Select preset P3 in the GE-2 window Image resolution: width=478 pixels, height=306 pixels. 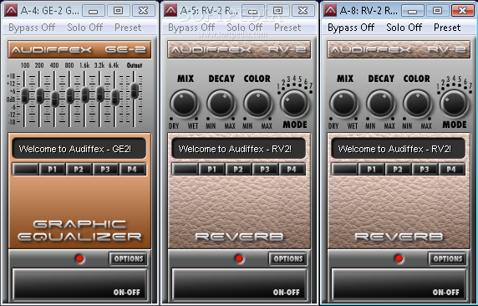point(105,170)
